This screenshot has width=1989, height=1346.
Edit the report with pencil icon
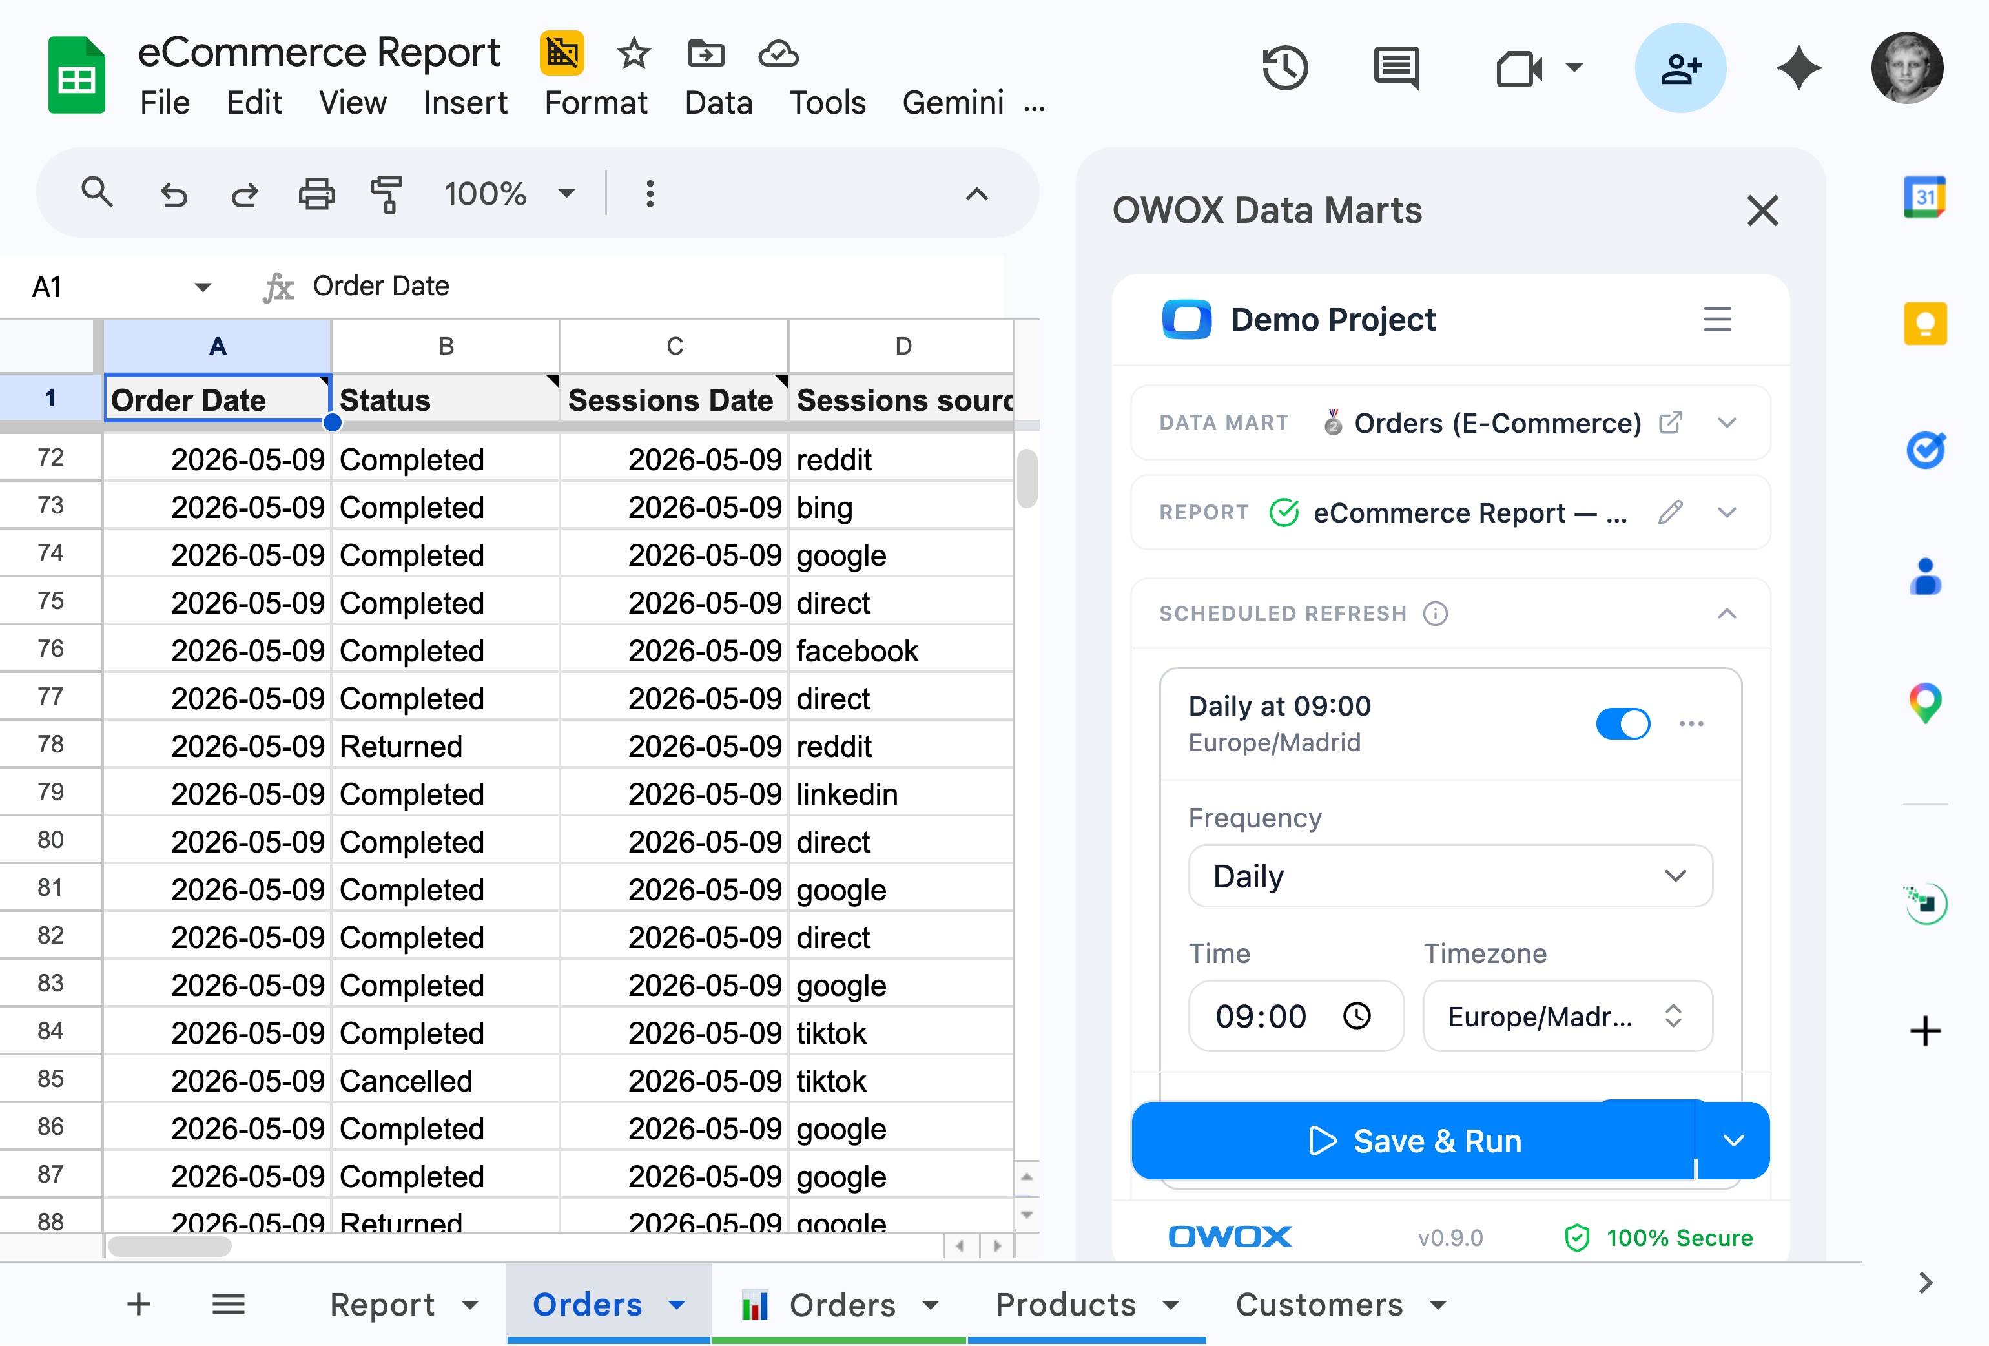(x=1670, y=512)
